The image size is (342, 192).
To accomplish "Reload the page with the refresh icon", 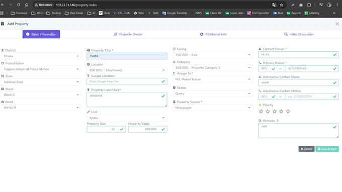I will pyautogui.click(x=19, y=5).
